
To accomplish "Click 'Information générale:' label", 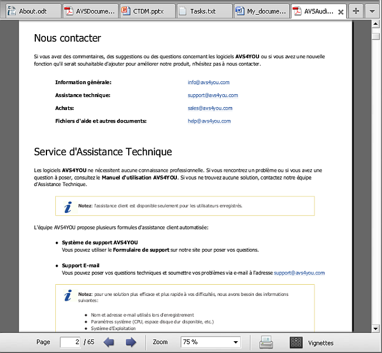I will (83, 82).
